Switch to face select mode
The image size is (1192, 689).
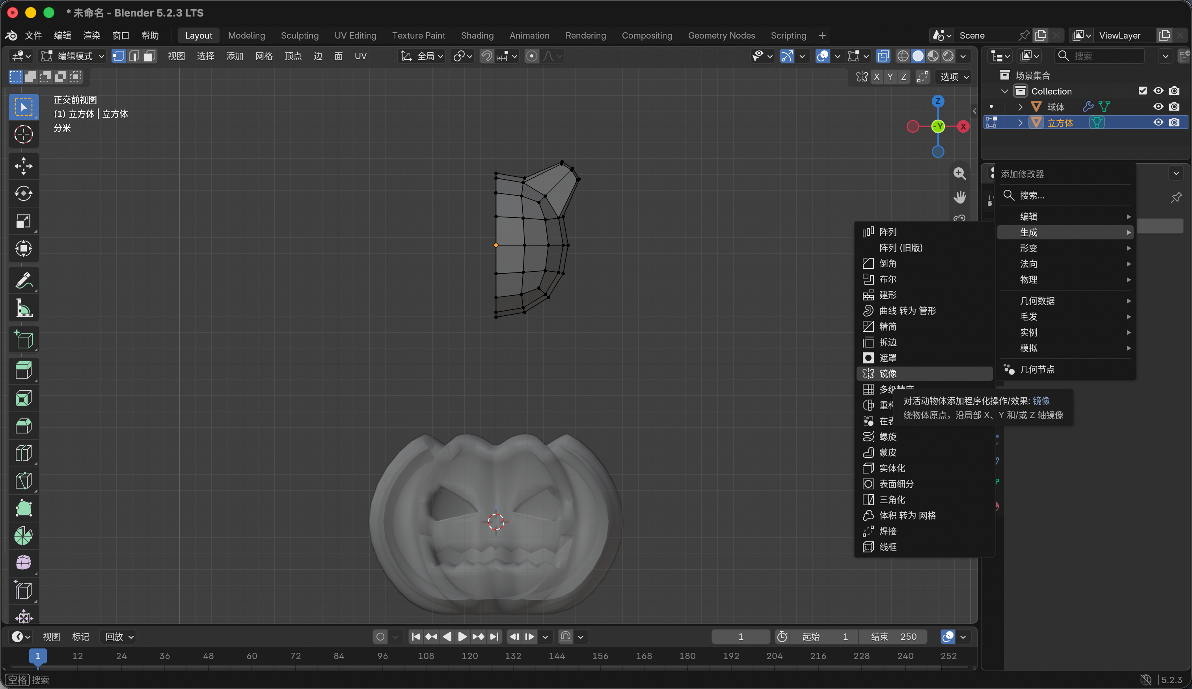coord(149,56)
